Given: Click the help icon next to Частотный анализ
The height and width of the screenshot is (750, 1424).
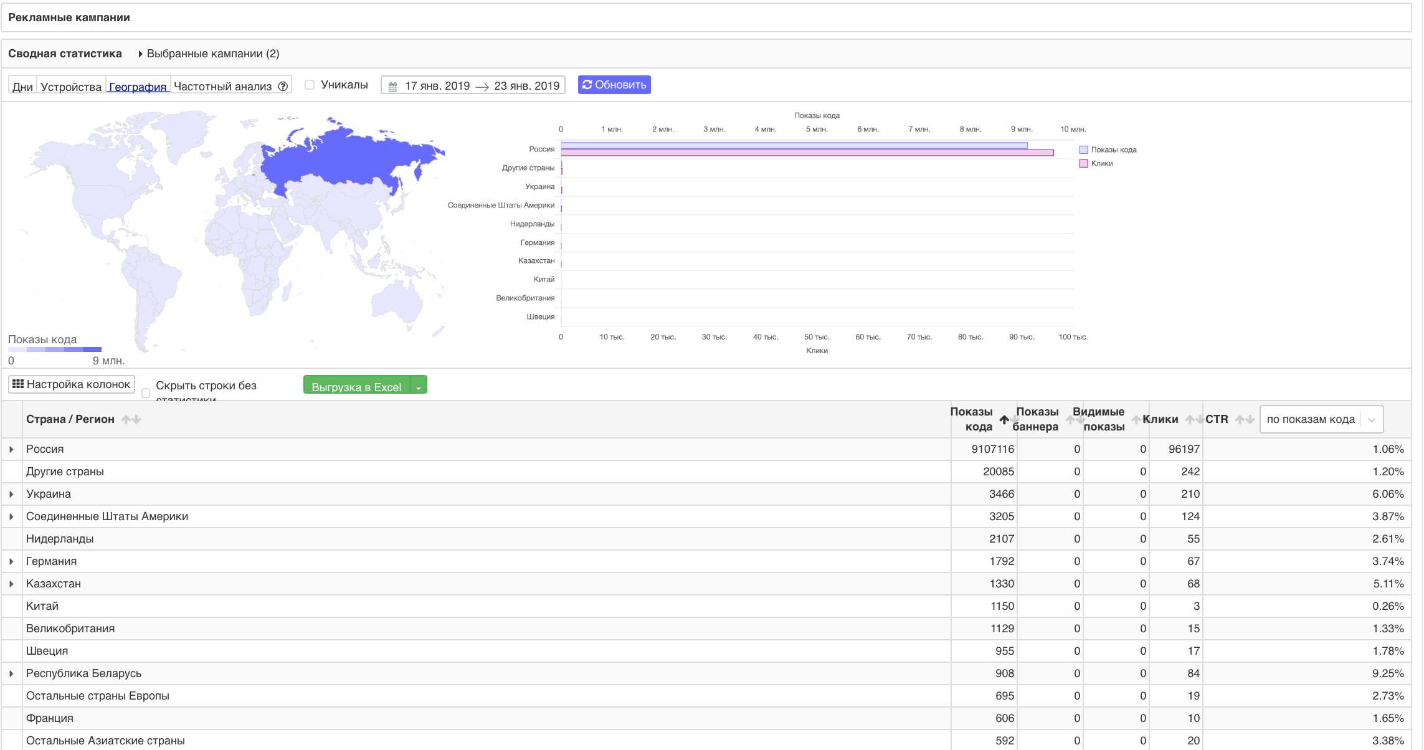Looking at the screenshot, I should (283, 86).
